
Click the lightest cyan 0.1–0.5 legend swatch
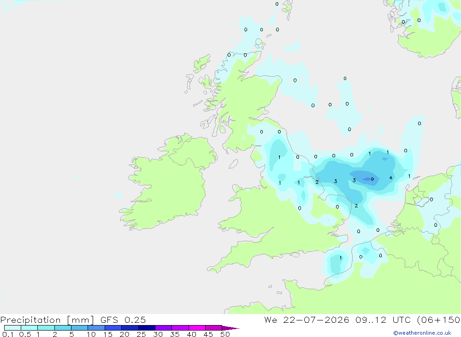click(x=12, y=328)
